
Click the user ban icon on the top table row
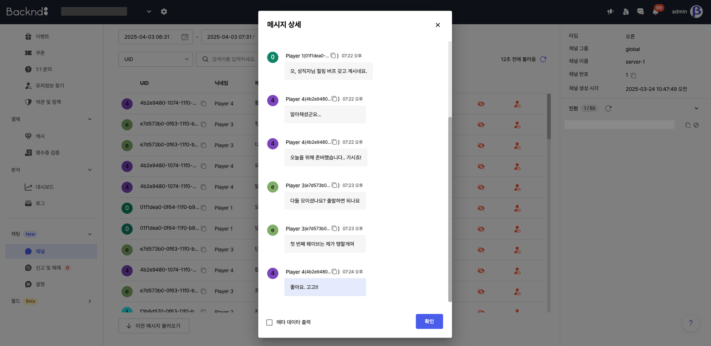[x=518, y=104]
